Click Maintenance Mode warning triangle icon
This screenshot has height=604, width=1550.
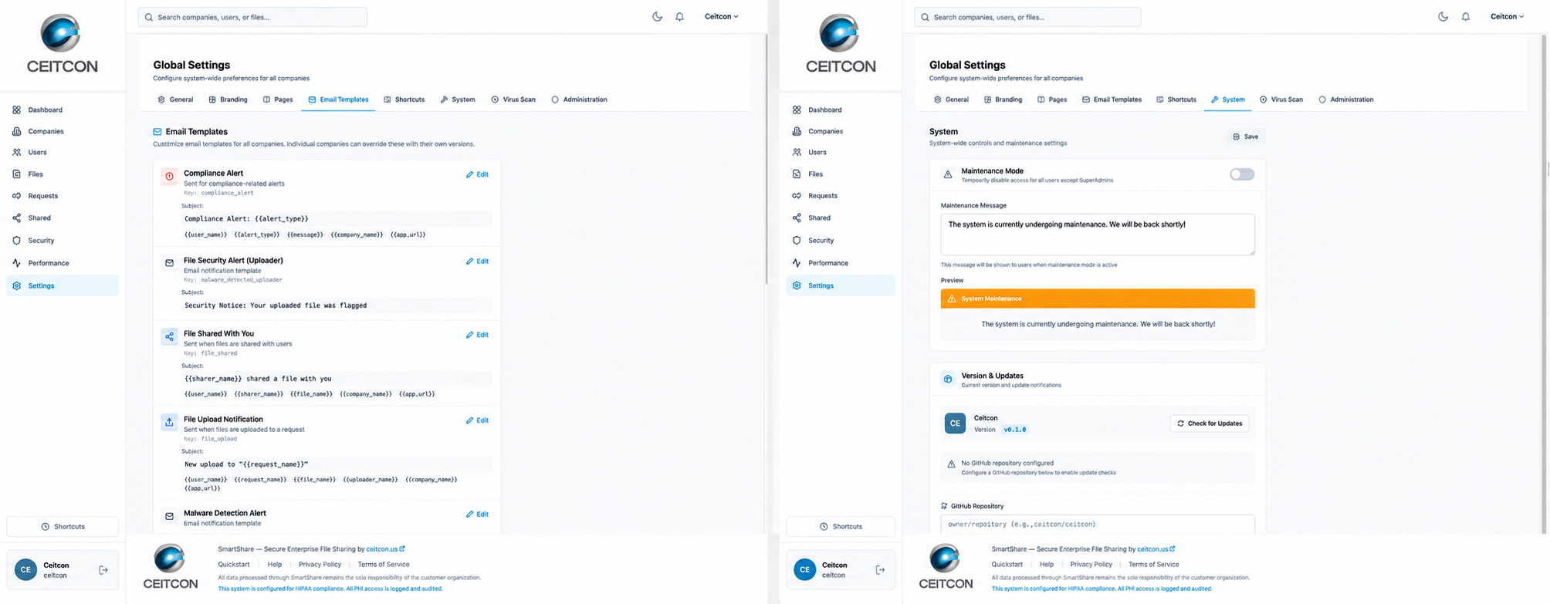[948, 174]
